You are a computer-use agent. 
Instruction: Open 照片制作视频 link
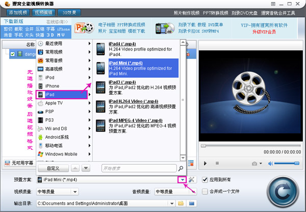187,13
